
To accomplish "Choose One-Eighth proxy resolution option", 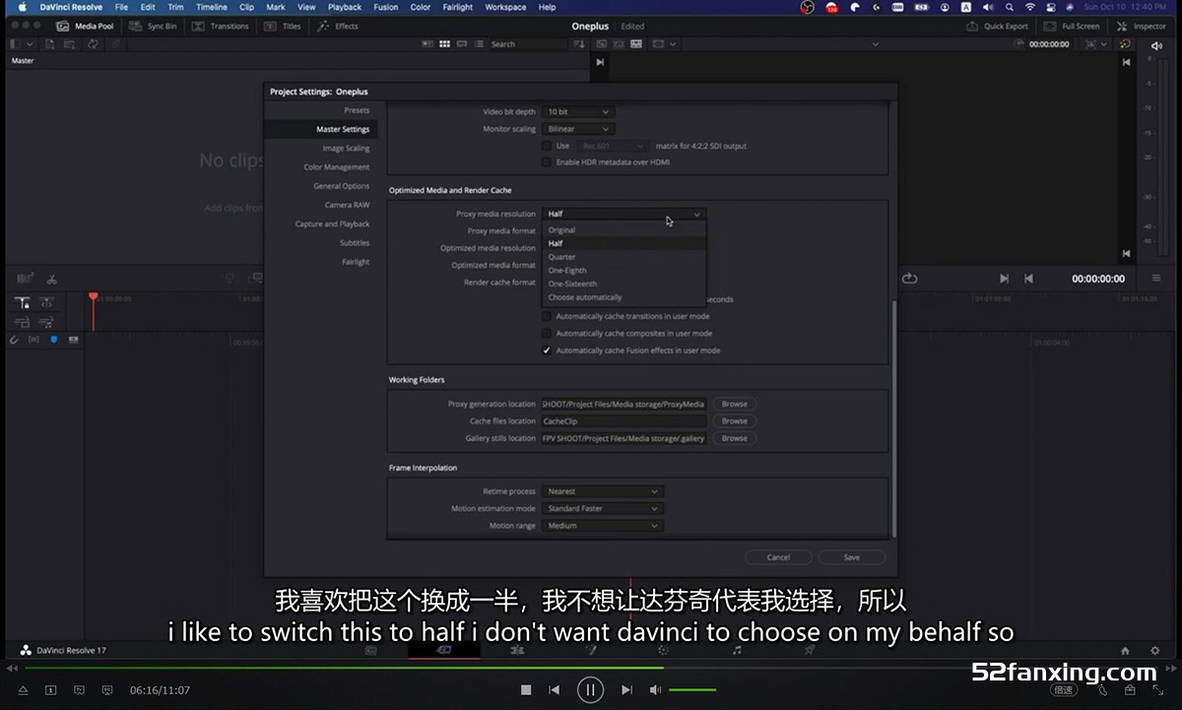I will point(624,270).
